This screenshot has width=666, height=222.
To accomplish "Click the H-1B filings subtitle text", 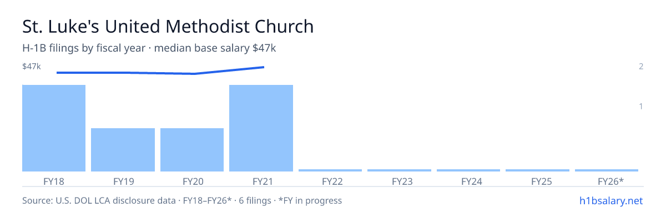I will (149, 48).
